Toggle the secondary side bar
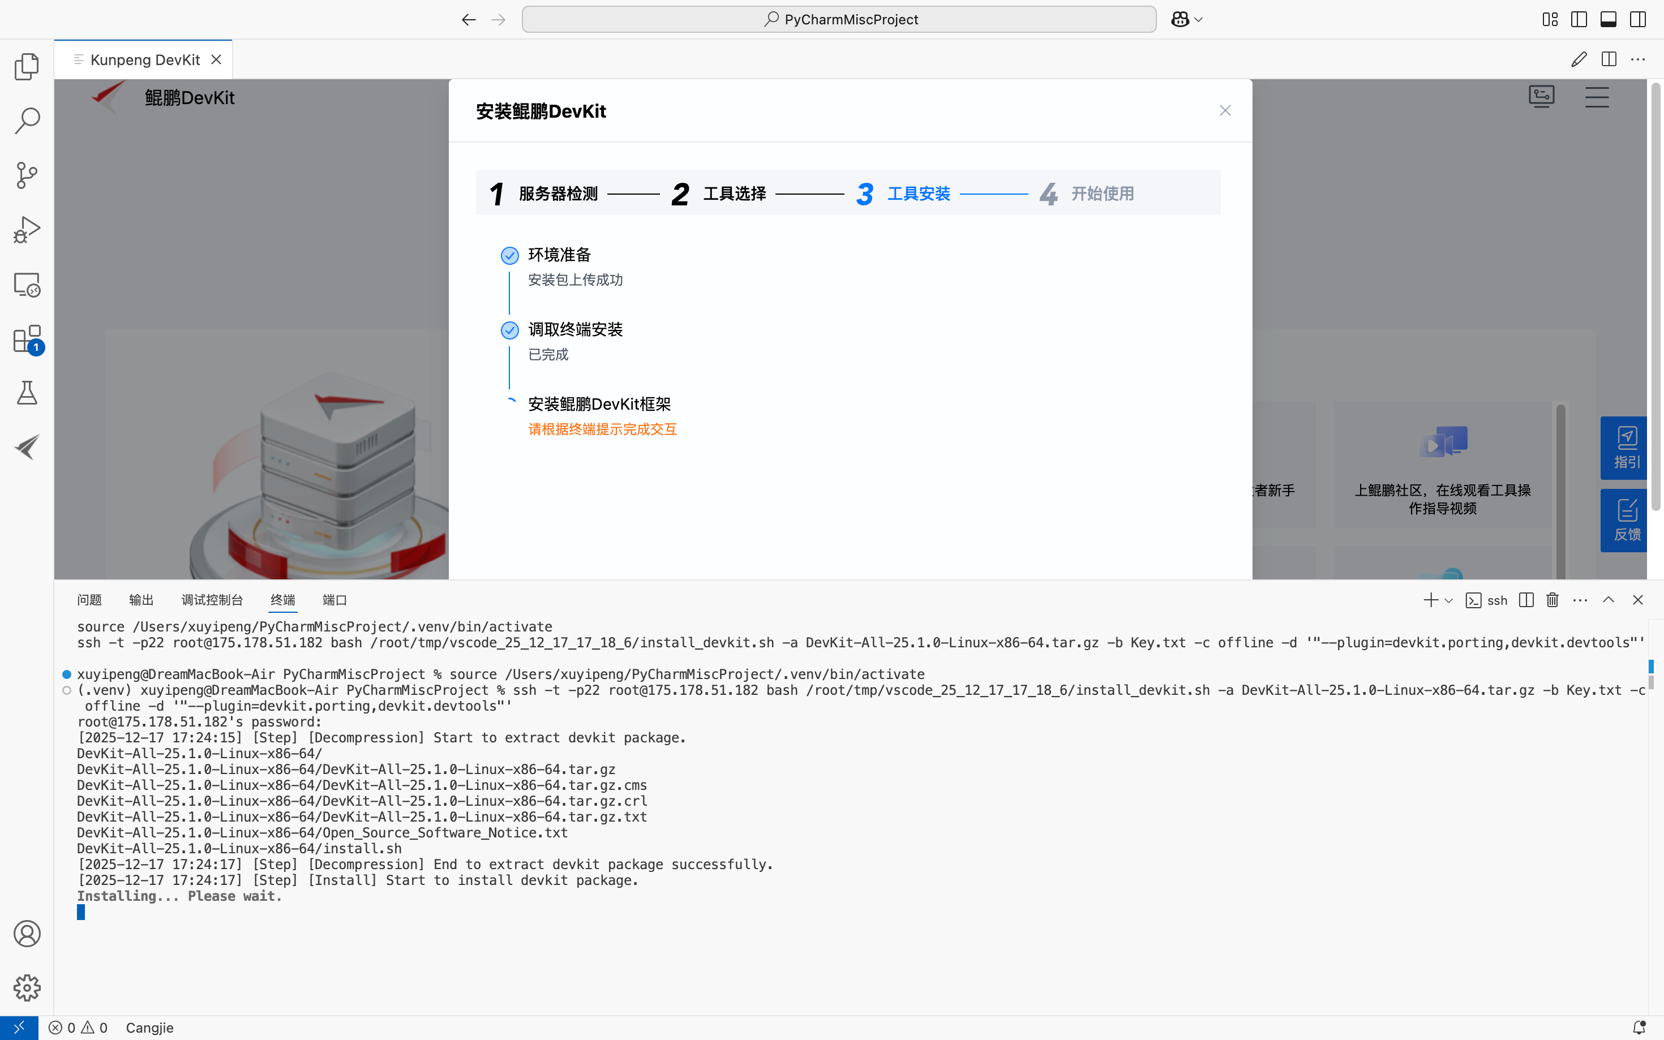 [1638, 19]
